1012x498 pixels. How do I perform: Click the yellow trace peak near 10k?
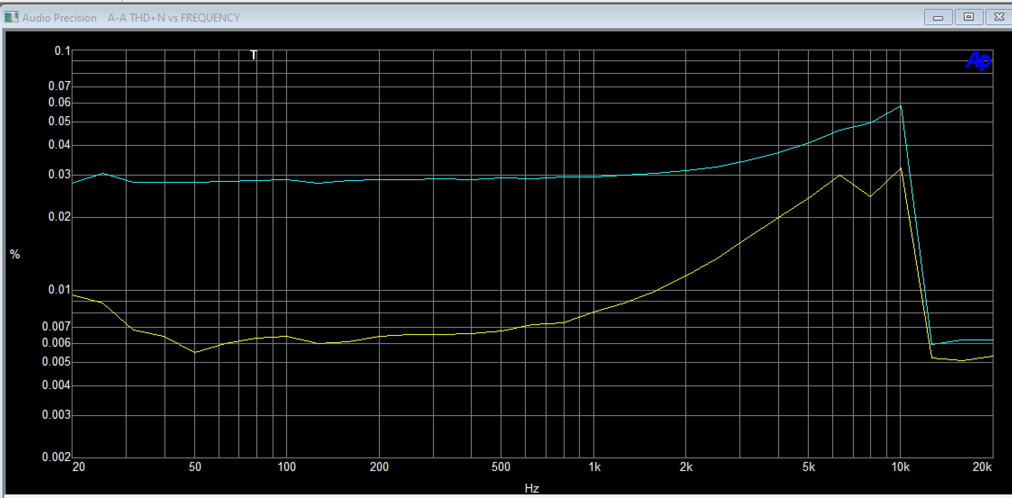point(900,169)
